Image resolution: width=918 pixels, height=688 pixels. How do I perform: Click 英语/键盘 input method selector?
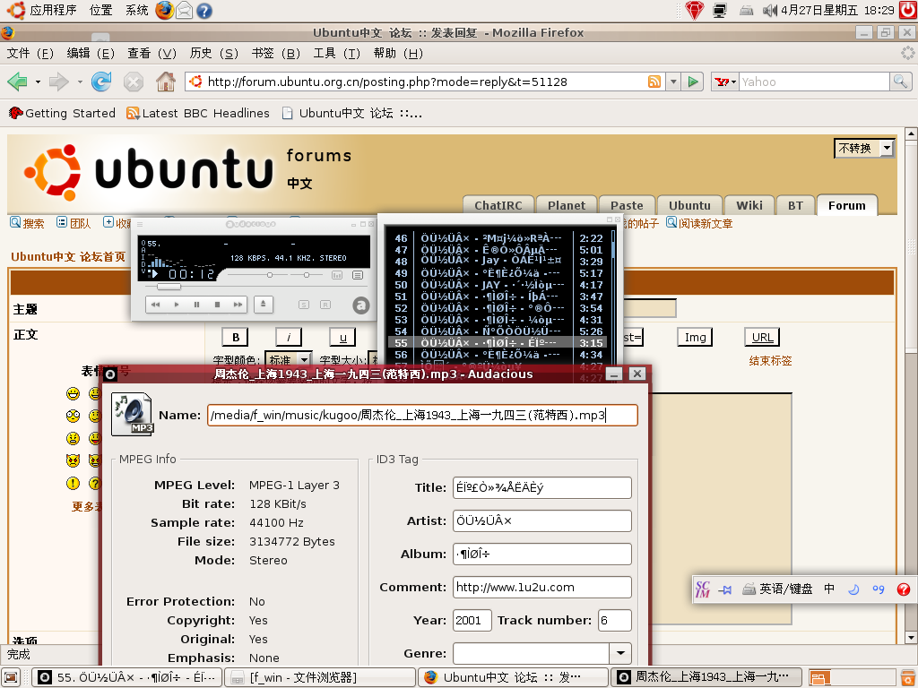point(777,589)
